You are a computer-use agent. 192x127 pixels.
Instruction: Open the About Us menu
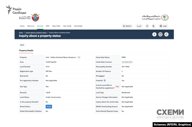(x=31, y=26)
